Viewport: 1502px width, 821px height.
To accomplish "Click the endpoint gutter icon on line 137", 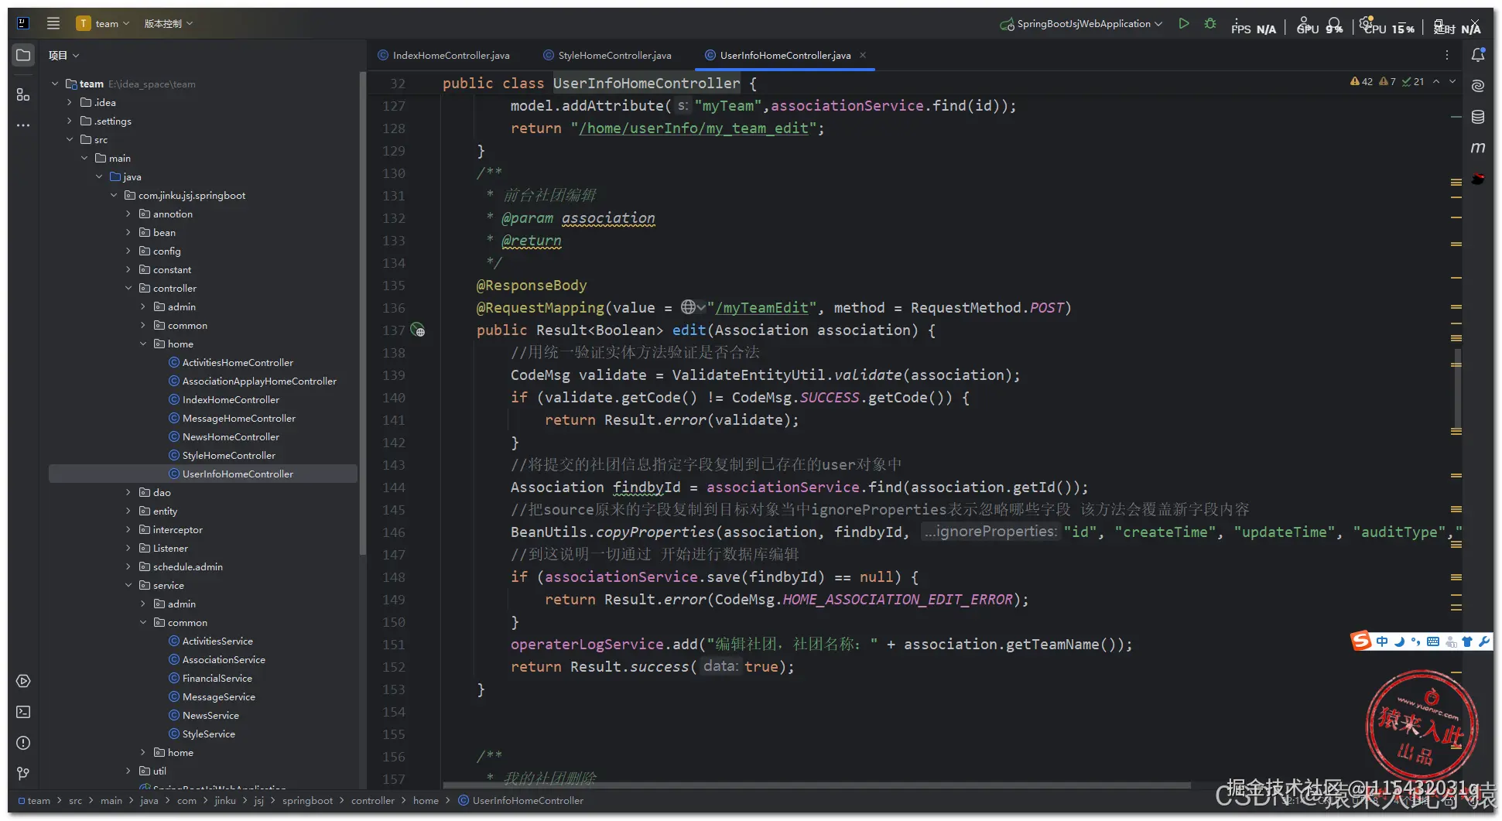I will coord(418,330).
